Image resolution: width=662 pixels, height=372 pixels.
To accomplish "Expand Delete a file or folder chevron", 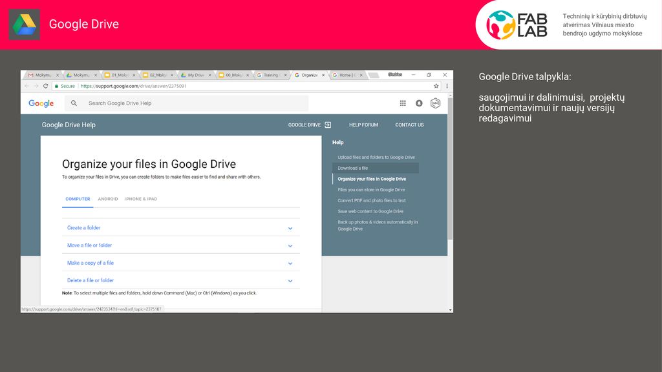I will click(x=290, y=281).
